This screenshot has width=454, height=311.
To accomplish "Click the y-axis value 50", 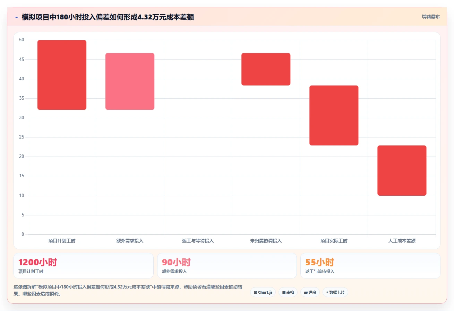I will click(22, 40).
